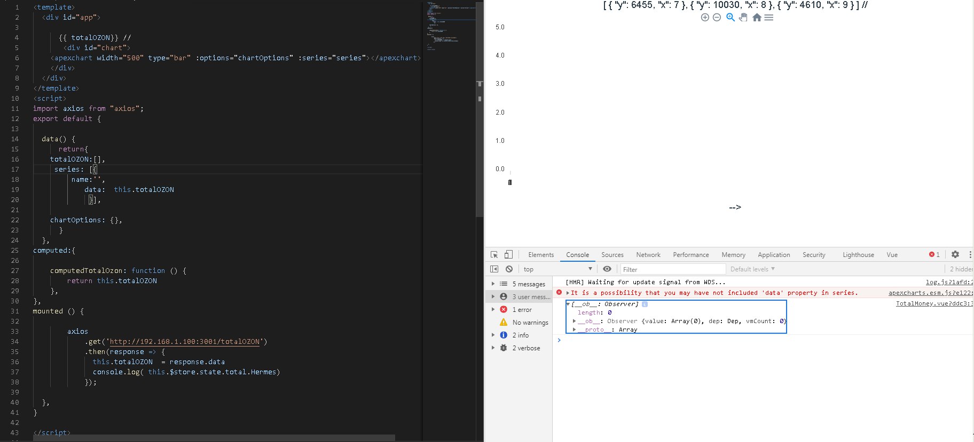Click the '2 hidden' messages indicator
Image resolution: width=974 pixels, height=442 pixels.
coord(961,269)
